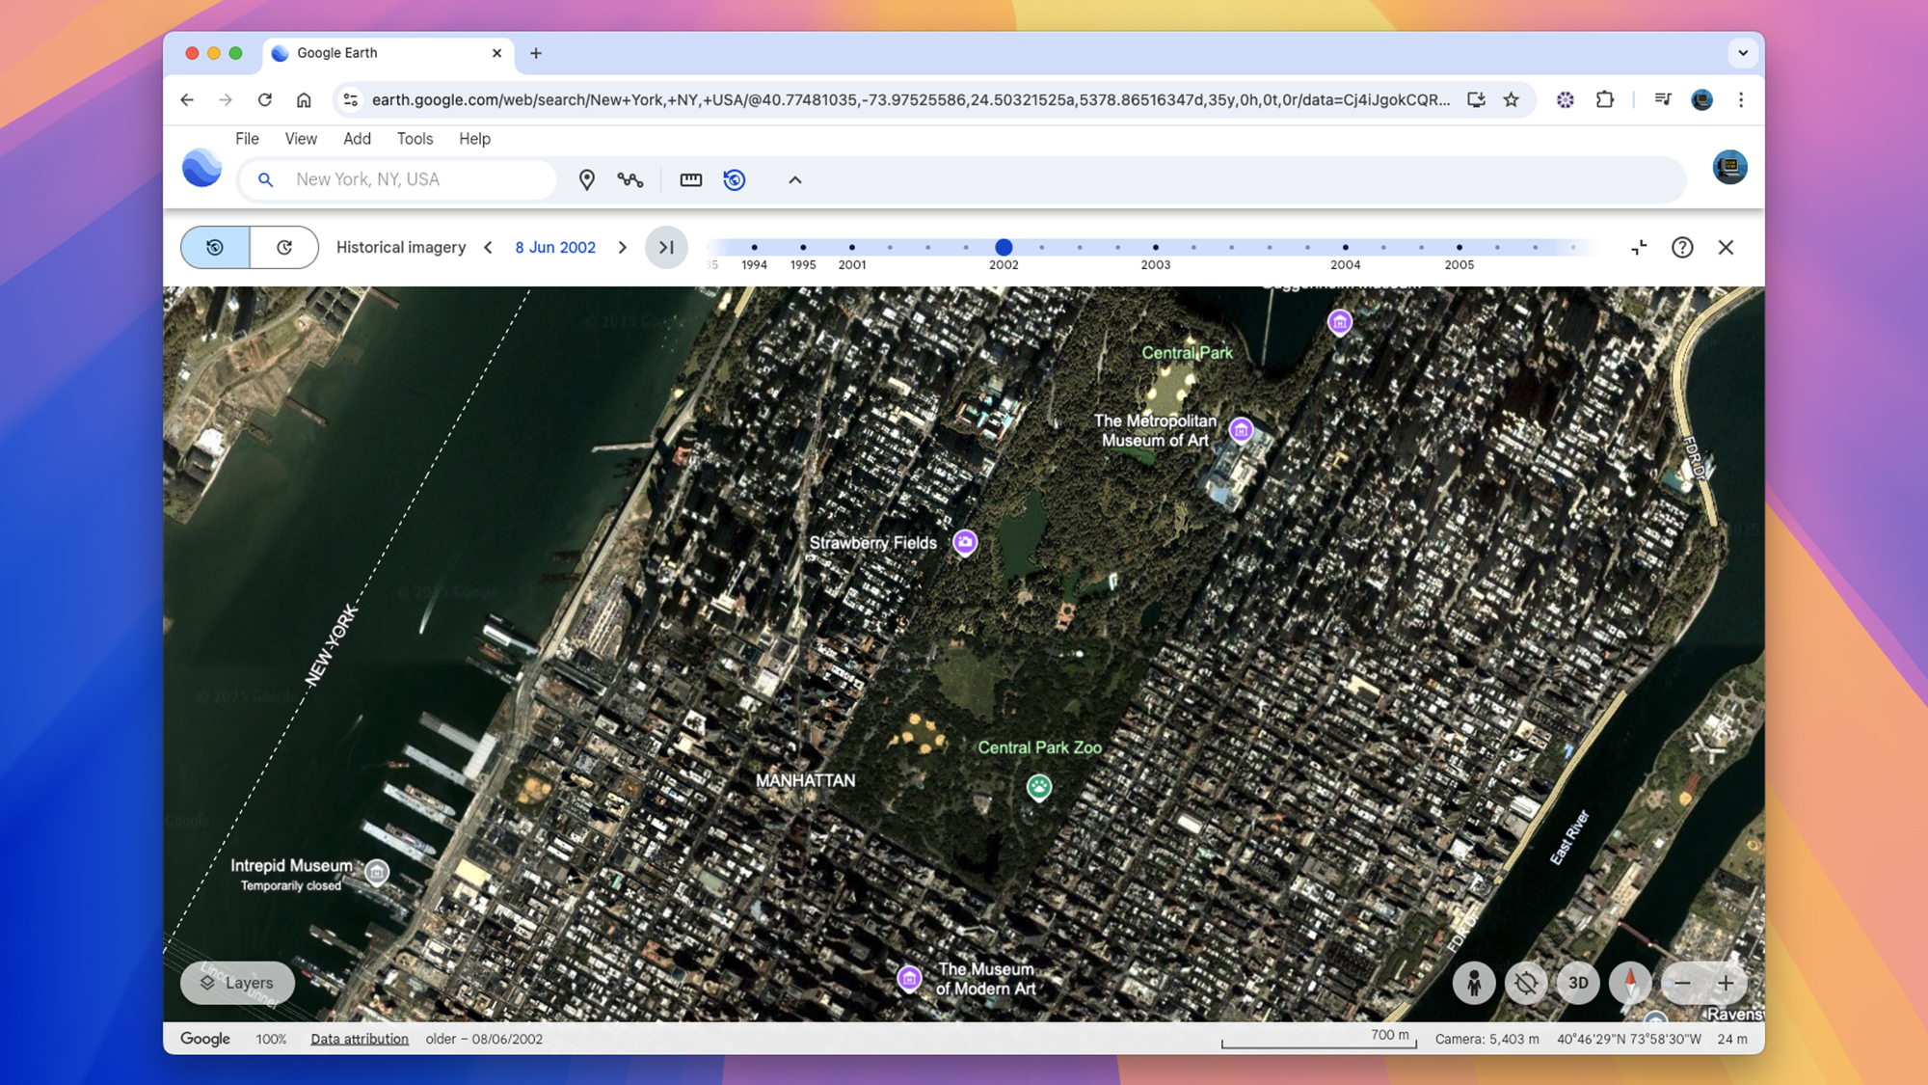Image resolution: width=1928 pixels, height=1085 pixels.
Task: Open the Tools menu
Action: 415,139
